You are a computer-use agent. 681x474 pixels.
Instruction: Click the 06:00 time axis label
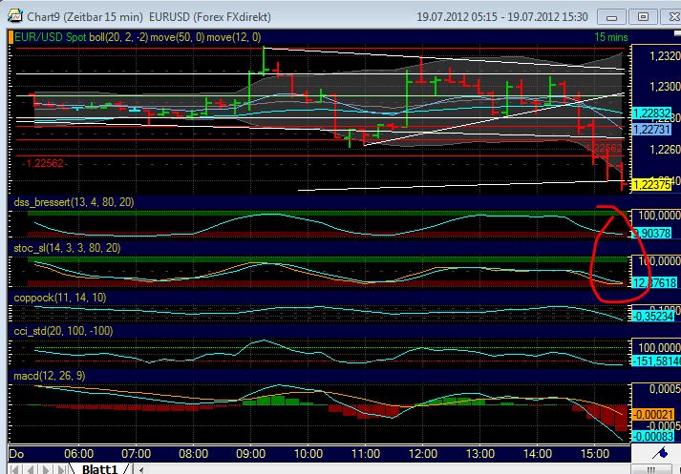[x=78, y=454]
